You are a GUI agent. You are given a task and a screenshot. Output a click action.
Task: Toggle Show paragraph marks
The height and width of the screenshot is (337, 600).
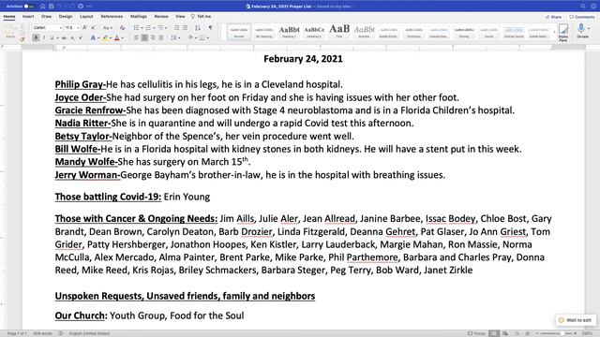click(x=210, y=28)
